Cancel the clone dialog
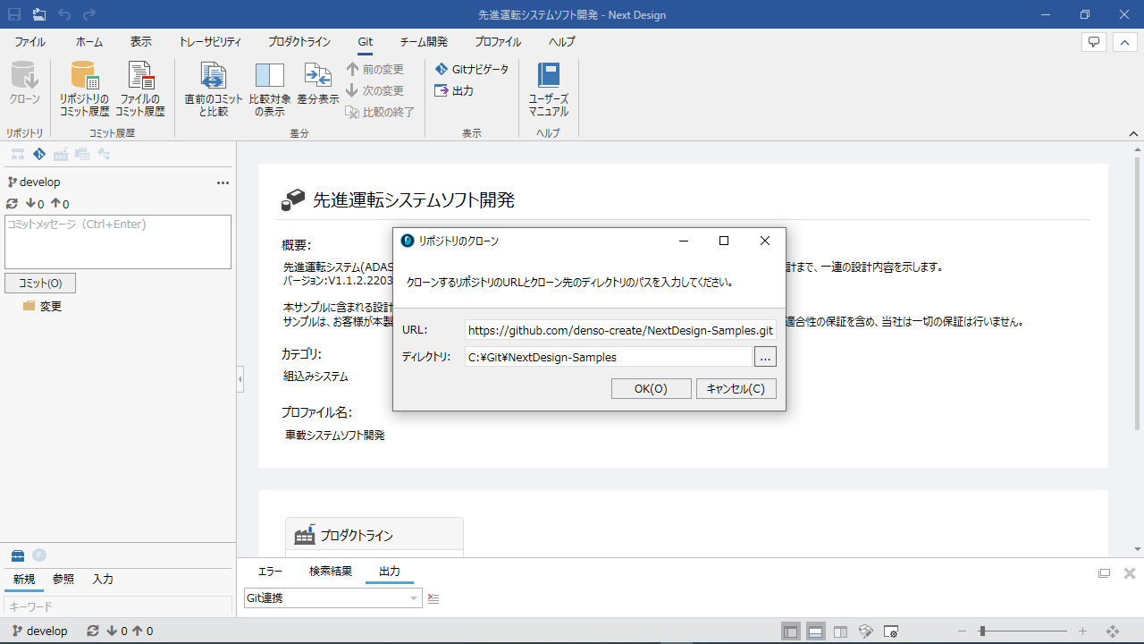The image size is (1144, 644). click(736, 388)
